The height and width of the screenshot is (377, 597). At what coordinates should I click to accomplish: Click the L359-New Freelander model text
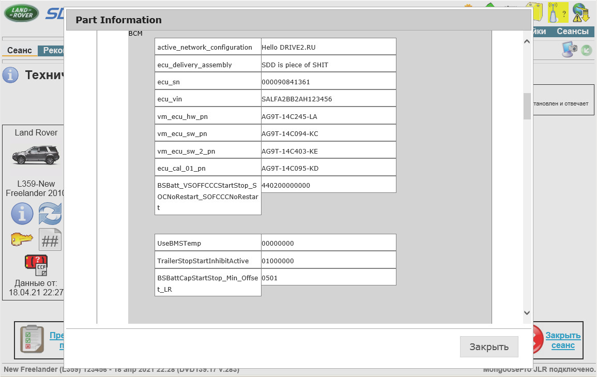[x=35, y=188]
